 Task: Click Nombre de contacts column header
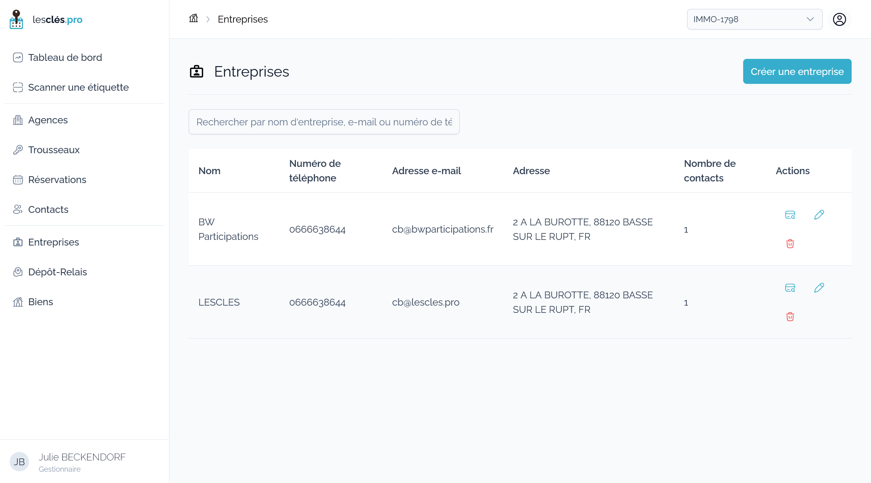710,171
